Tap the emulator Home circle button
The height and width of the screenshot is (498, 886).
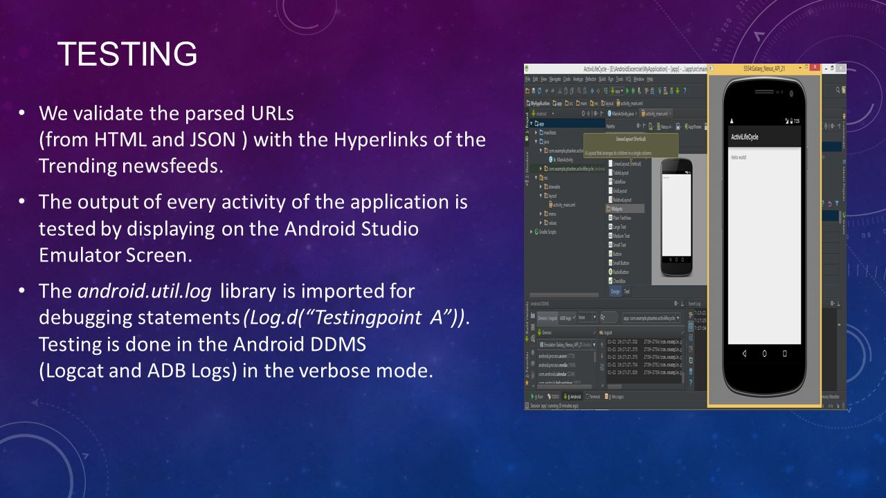coord(764,353)
